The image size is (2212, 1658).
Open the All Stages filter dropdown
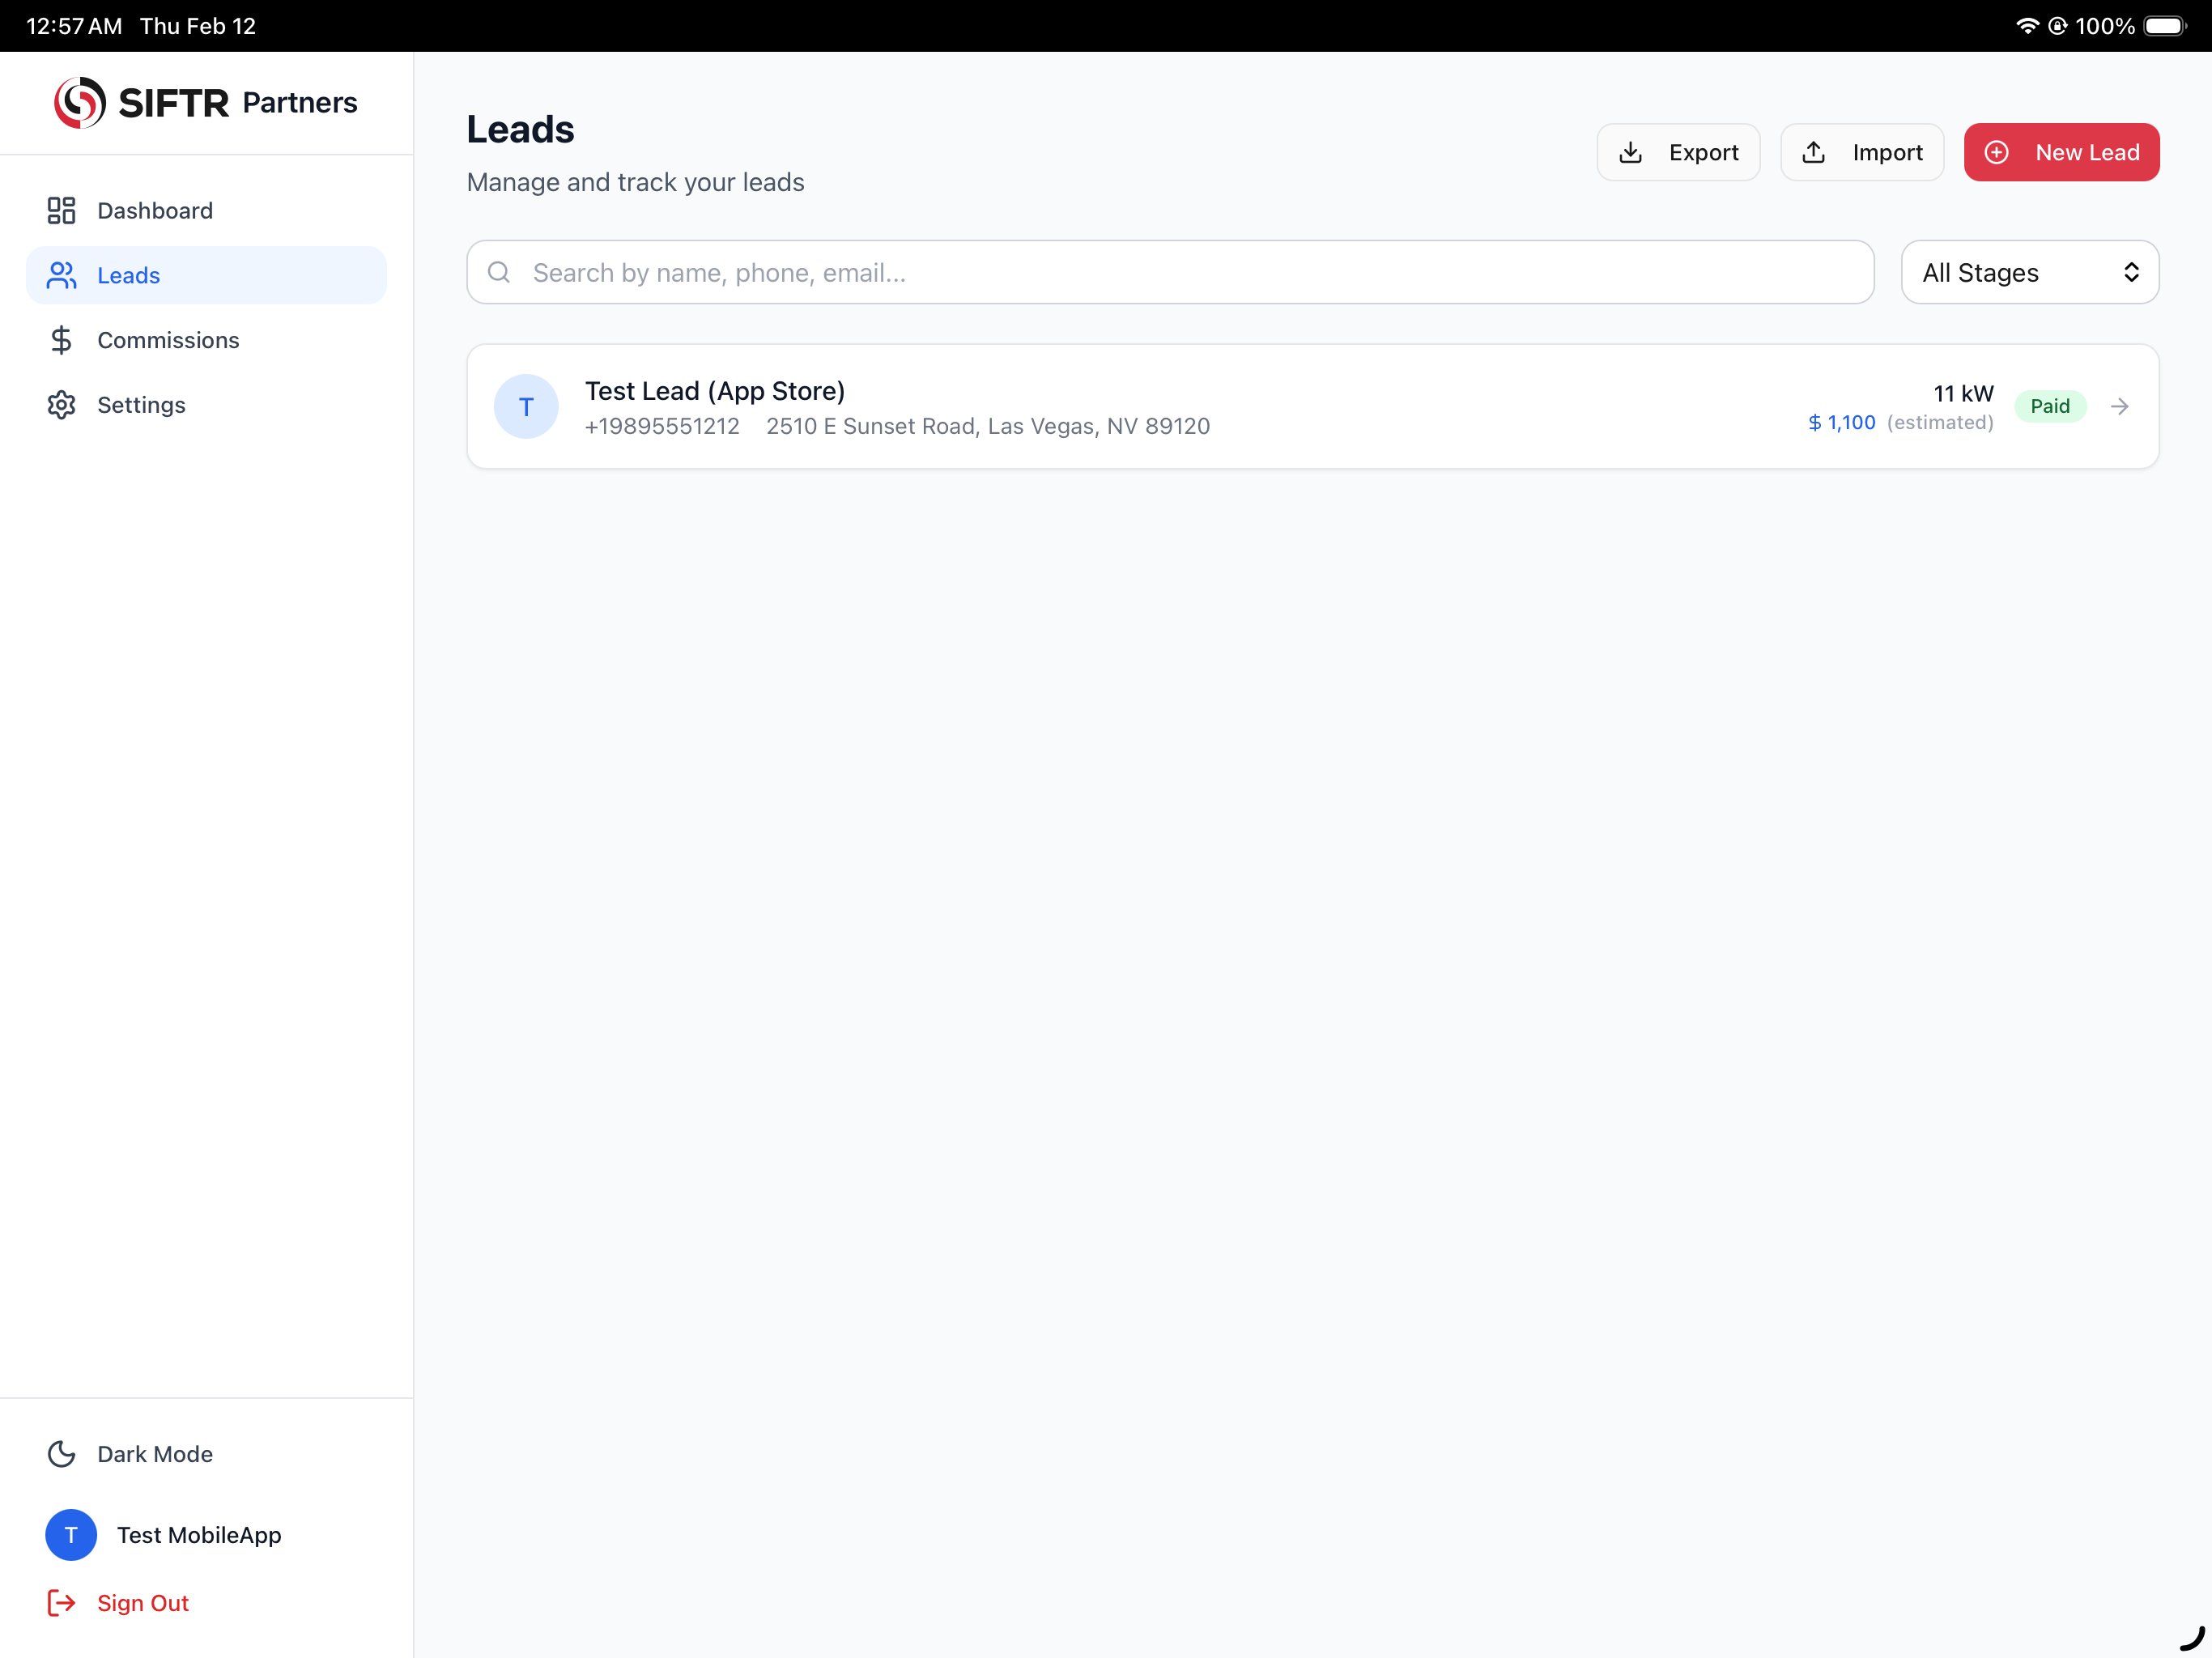pyautogui.click(x=2029, y=272)
